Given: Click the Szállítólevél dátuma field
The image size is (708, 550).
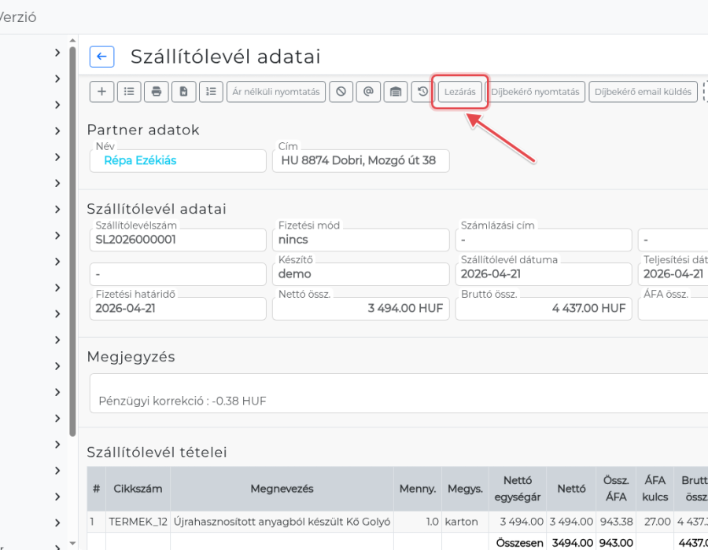Looking at the screenshot, I should pyautogui.click(x=544, y=273).
